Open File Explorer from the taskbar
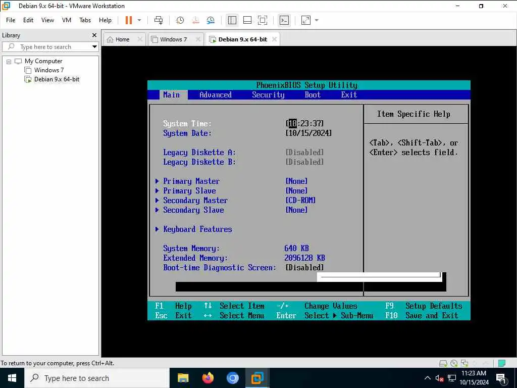The image size is (517, 388). (x=183, y=378)
